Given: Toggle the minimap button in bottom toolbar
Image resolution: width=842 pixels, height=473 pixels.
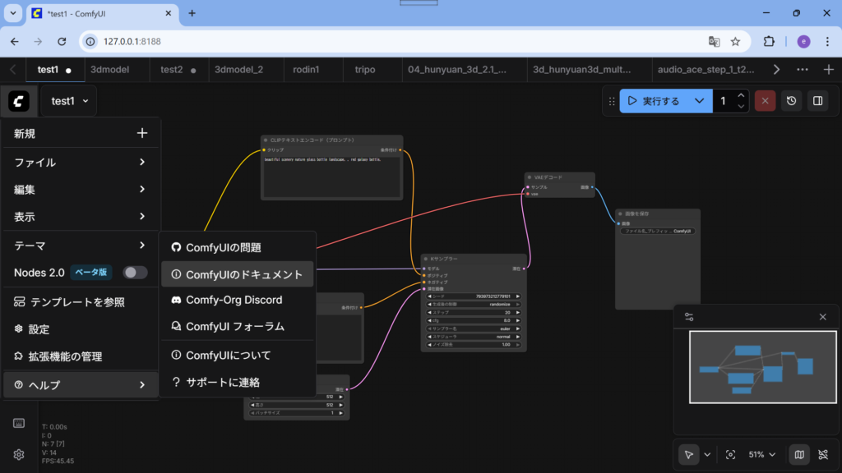Looking at the screenshot, I should click(798, 454).
